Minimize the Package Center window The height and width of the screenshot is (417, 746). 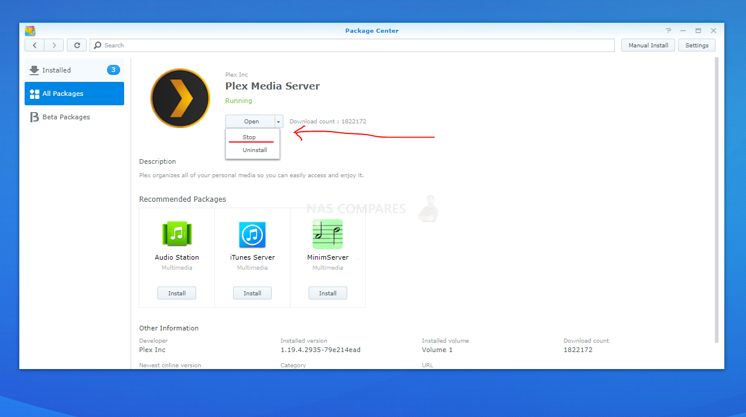point(683,30)
